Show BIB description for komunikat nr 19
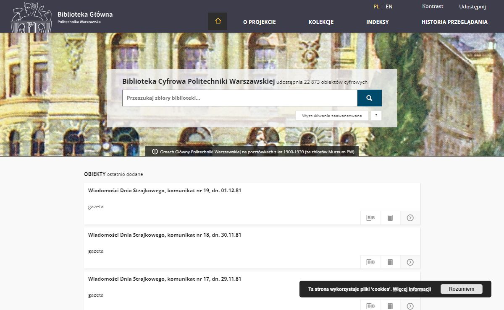 [x=370, y=218]
